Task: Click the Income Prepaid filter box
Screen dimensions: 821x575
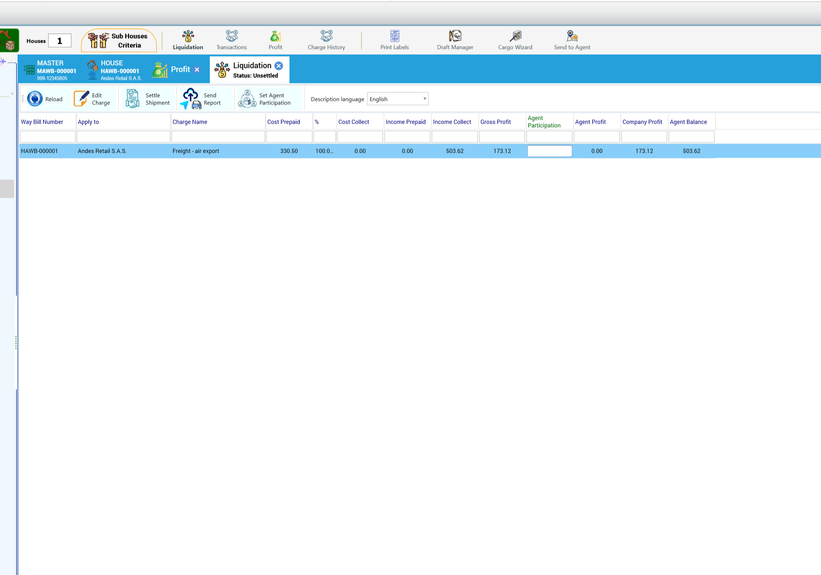Action: tap(407, 136)
